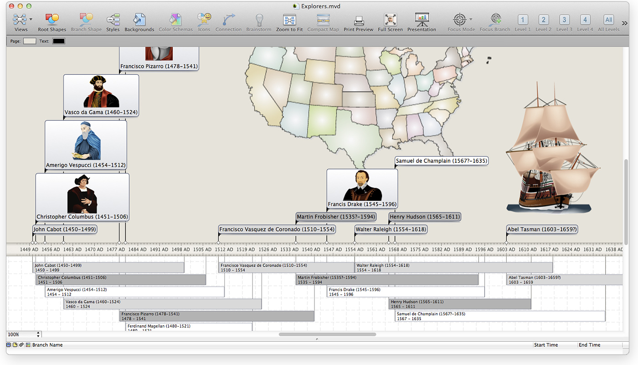This screenshot has height=365, width=638.
Task: Toggle the paperclip attachment column icon
Action: click(x=21, y=345)
